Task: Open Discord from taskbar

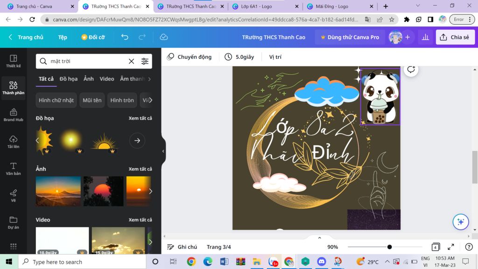Action: pos(321,262)
